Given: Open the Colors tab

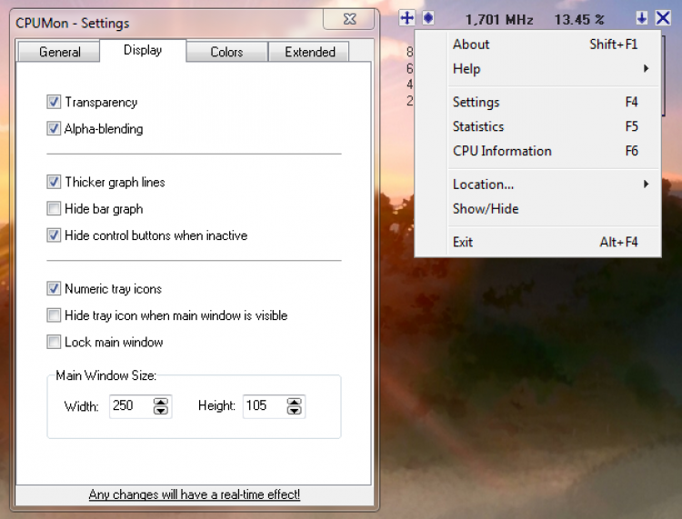Looking at the screenshot, I should pos(226,52).
